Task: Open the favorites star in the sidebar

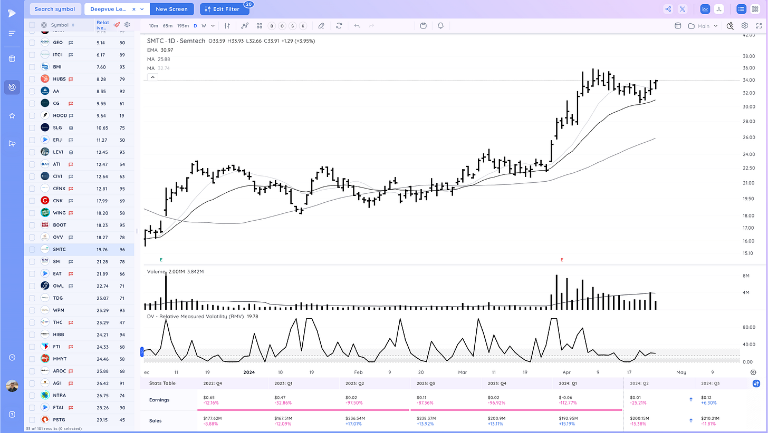Action: [12, 115]
